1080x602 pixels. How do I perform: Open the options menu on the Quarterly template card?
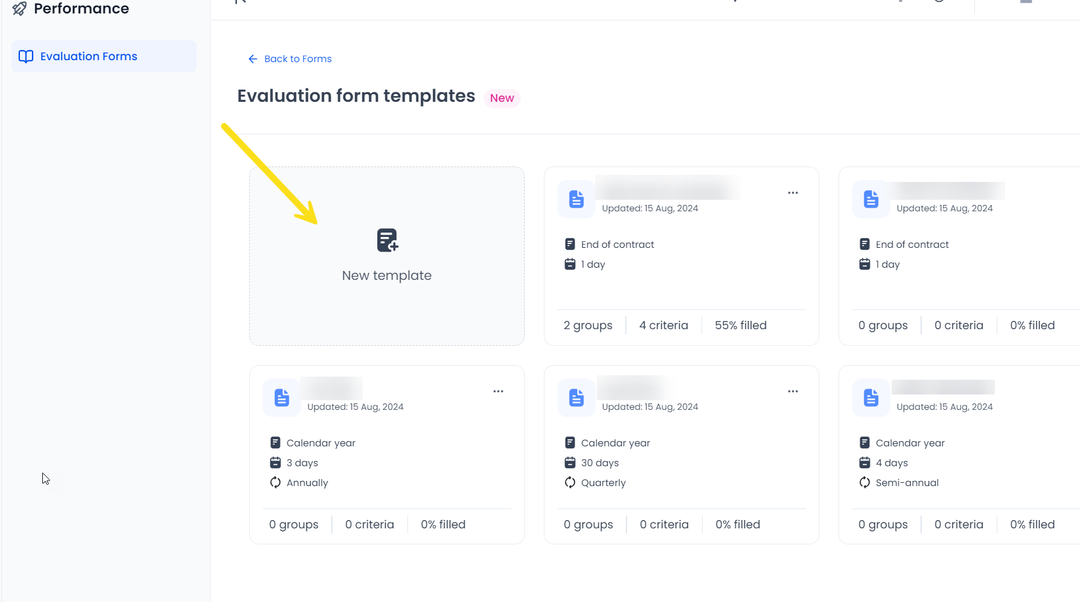792,391
